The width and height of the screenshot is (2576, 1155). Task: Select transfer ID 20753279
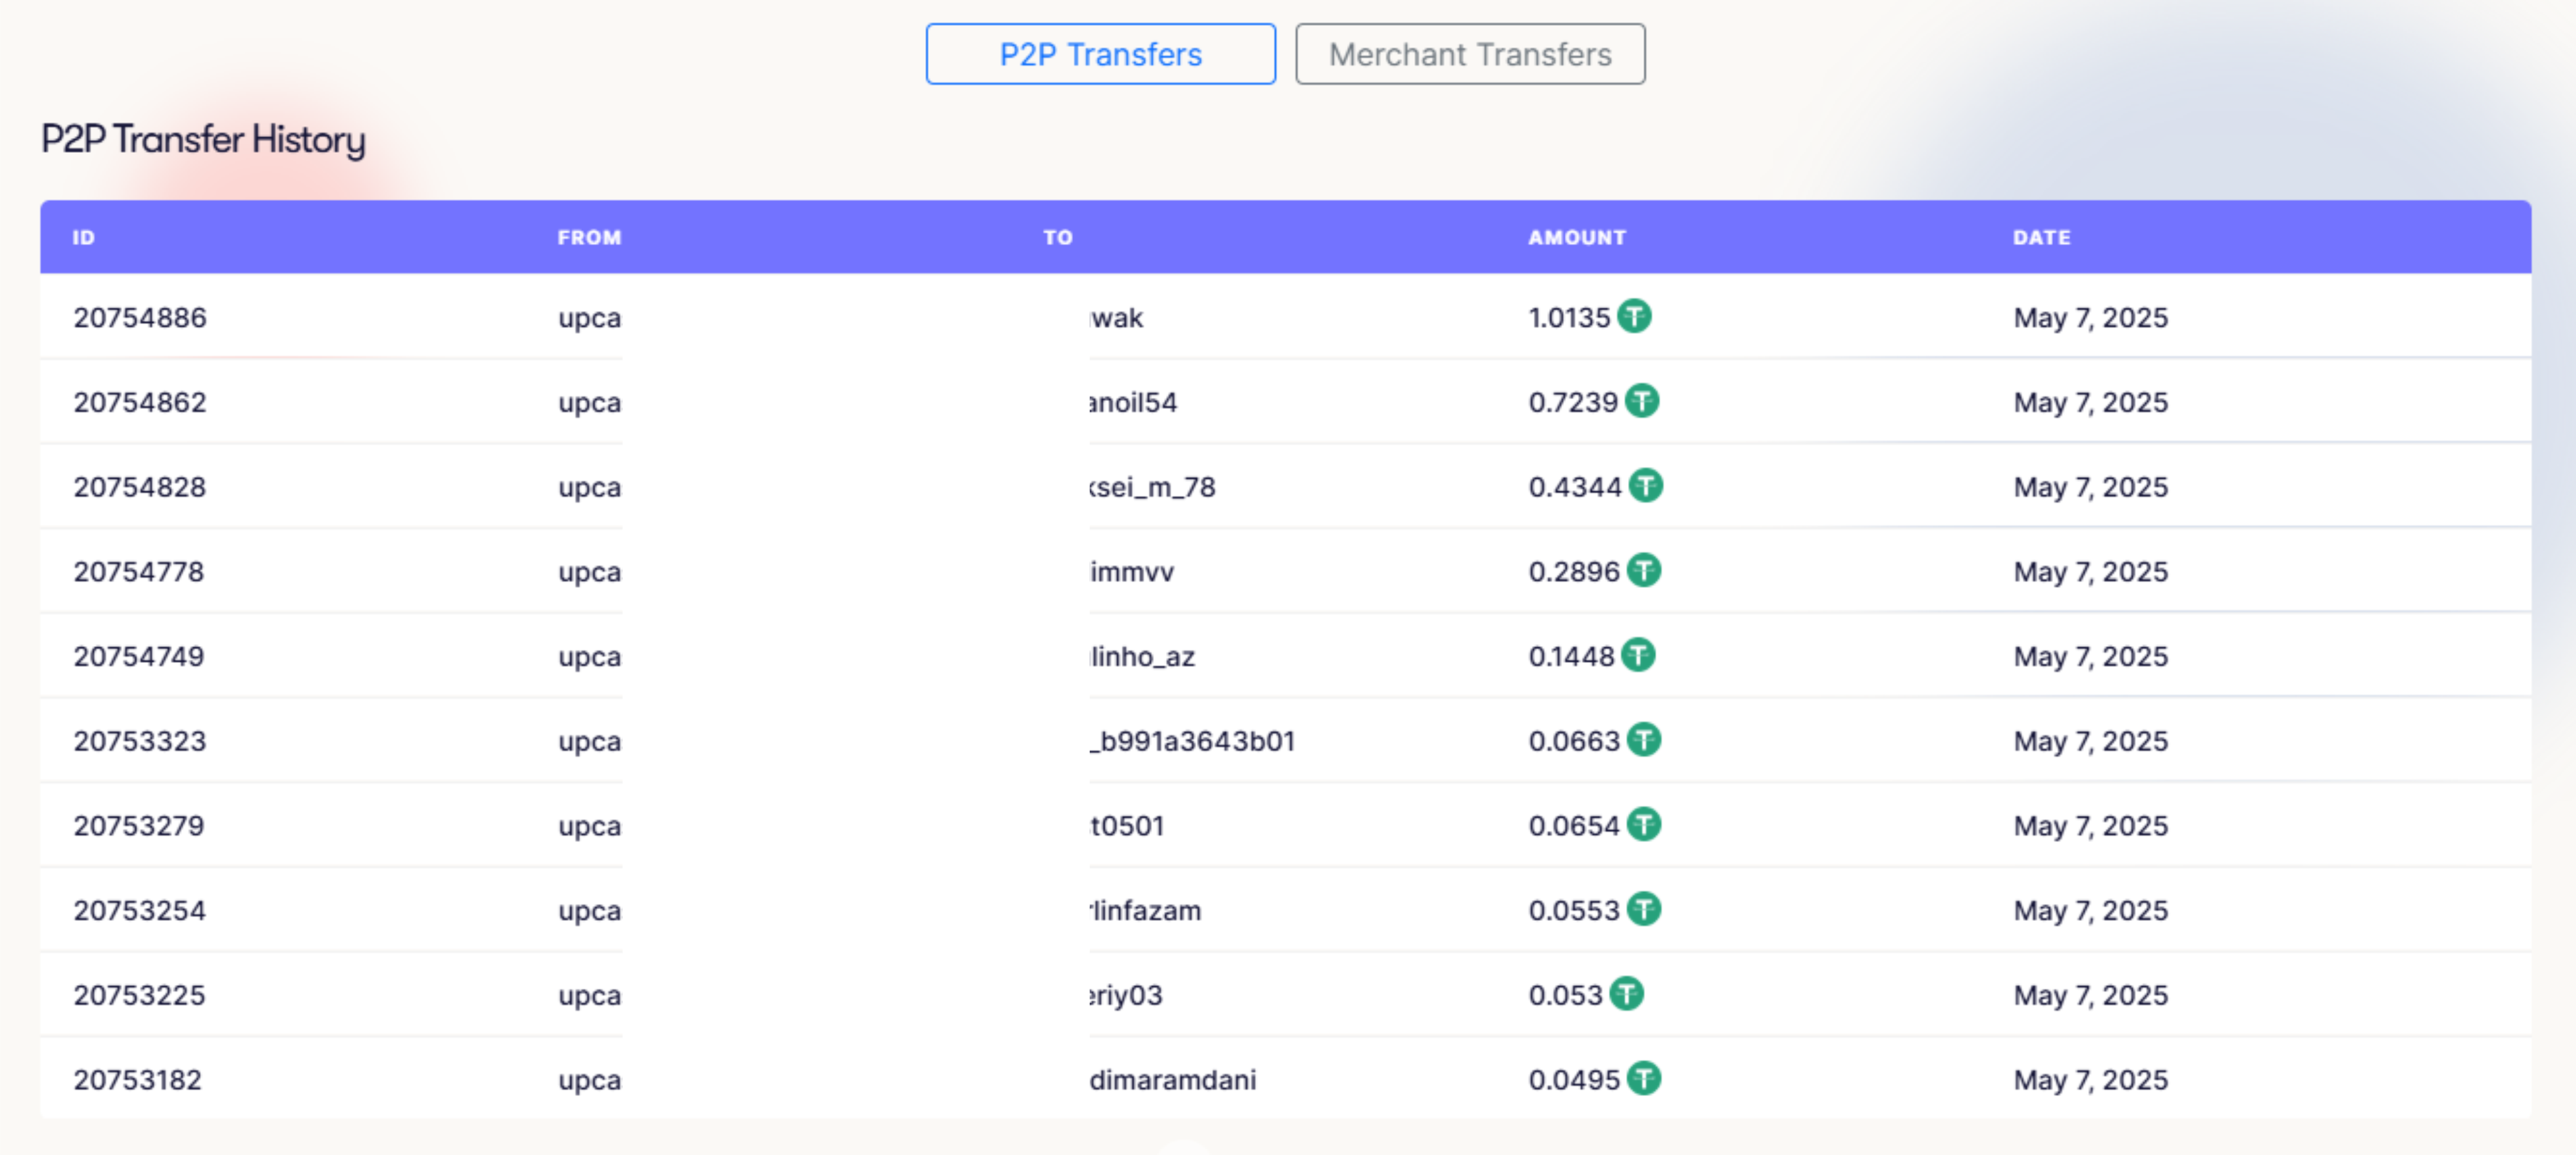(x=139, y=826)
